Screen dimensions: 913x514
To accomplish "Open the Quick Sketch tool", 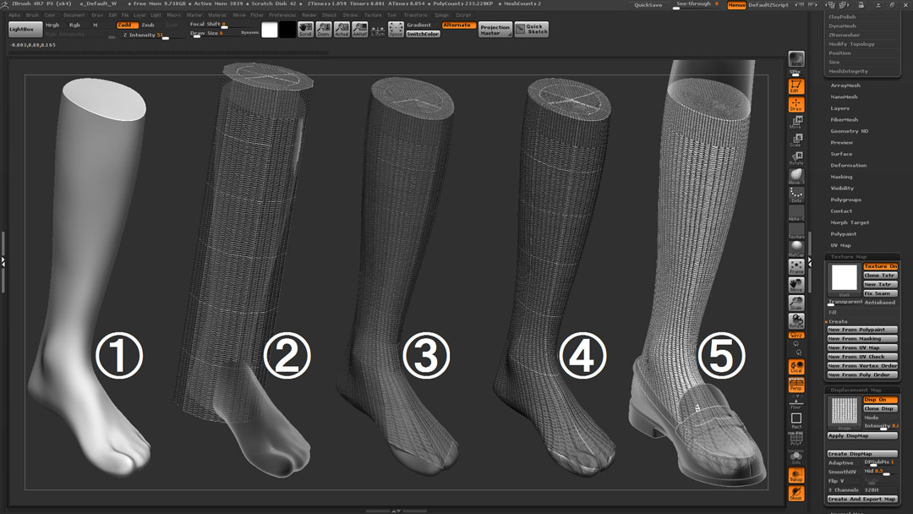I will coord(532,29).
